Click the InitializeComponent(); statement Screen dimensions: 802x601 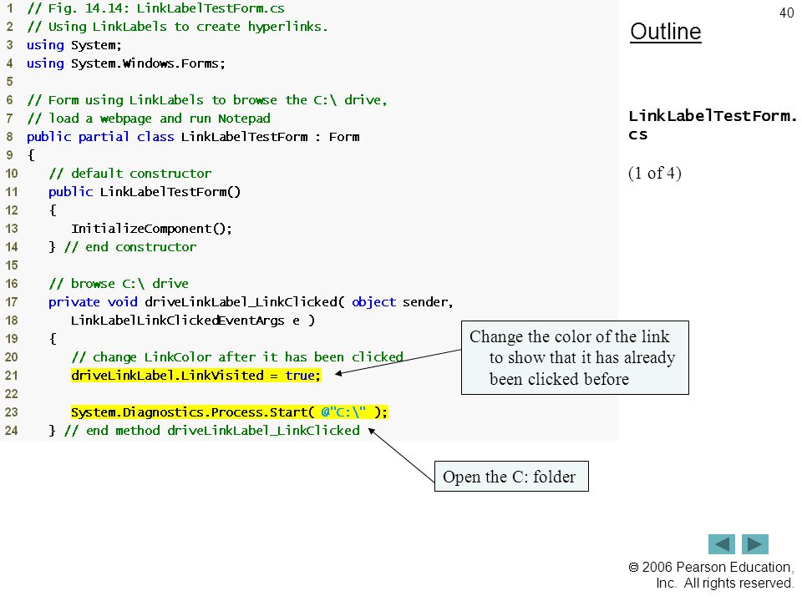tap(151, 229)
